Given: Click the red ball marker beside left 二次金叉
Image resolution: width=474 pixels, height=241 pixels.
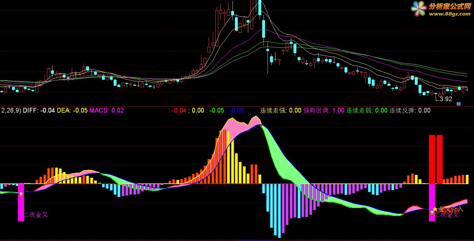Looking at the screenshot, I should (21, 195).
